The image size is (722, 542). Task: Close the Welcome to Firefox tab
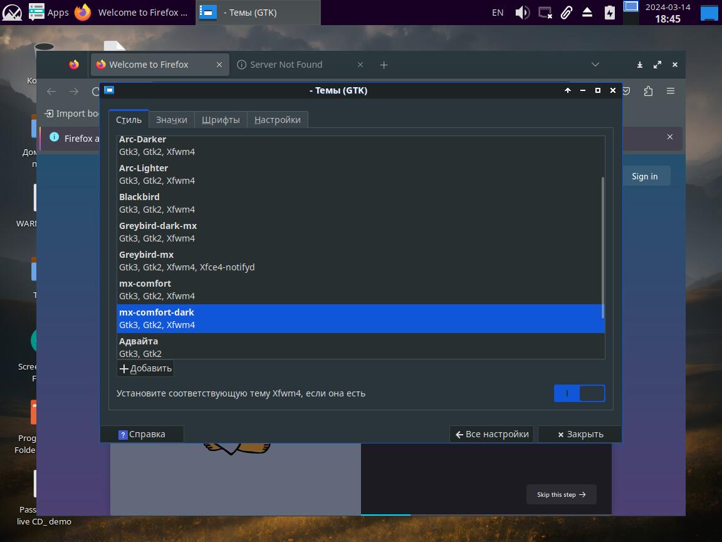tap(219, 65)
